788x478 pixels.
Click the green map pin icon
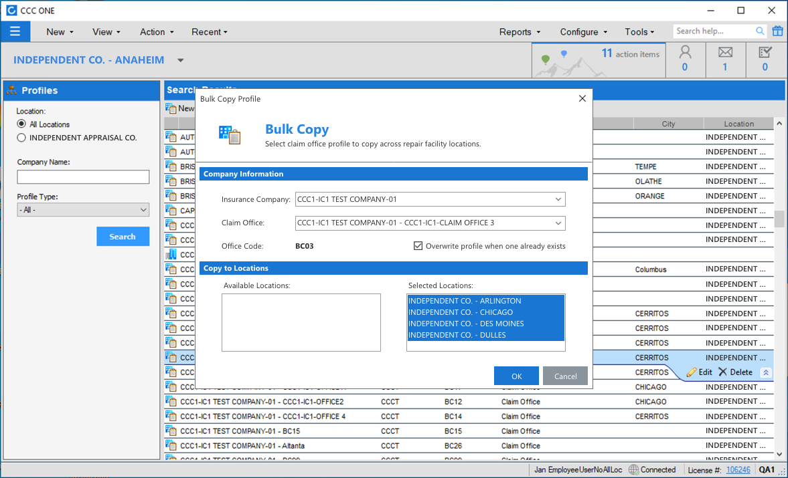click(545, 59)
